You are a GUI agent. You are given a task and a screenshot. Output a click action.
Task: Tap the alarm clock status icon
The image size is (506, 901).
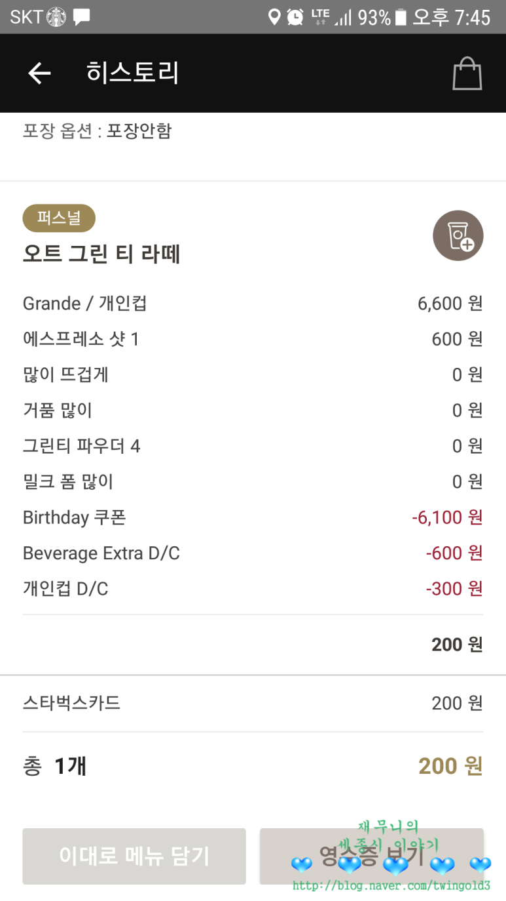[x=295, y=17]
